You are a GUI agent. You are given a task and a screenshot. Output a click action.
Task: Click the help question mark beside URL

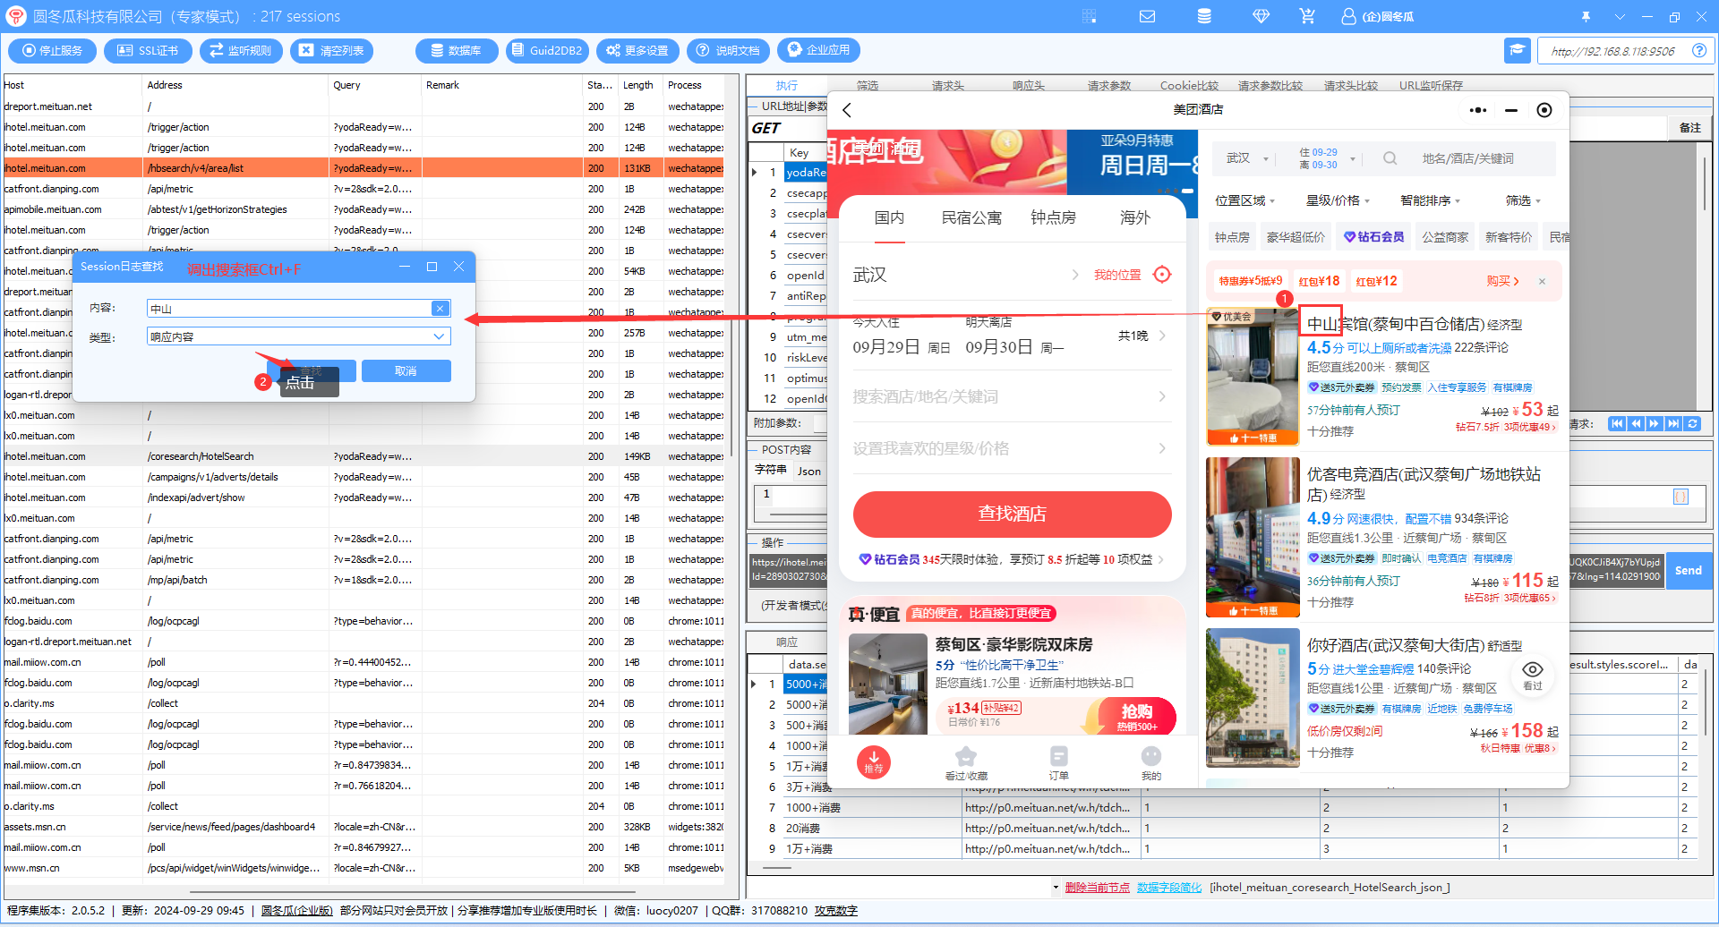(1698, 51)
